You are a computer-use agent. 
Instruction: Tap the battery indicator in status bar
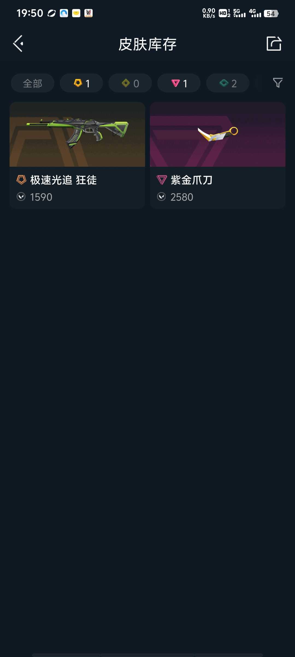271,13
